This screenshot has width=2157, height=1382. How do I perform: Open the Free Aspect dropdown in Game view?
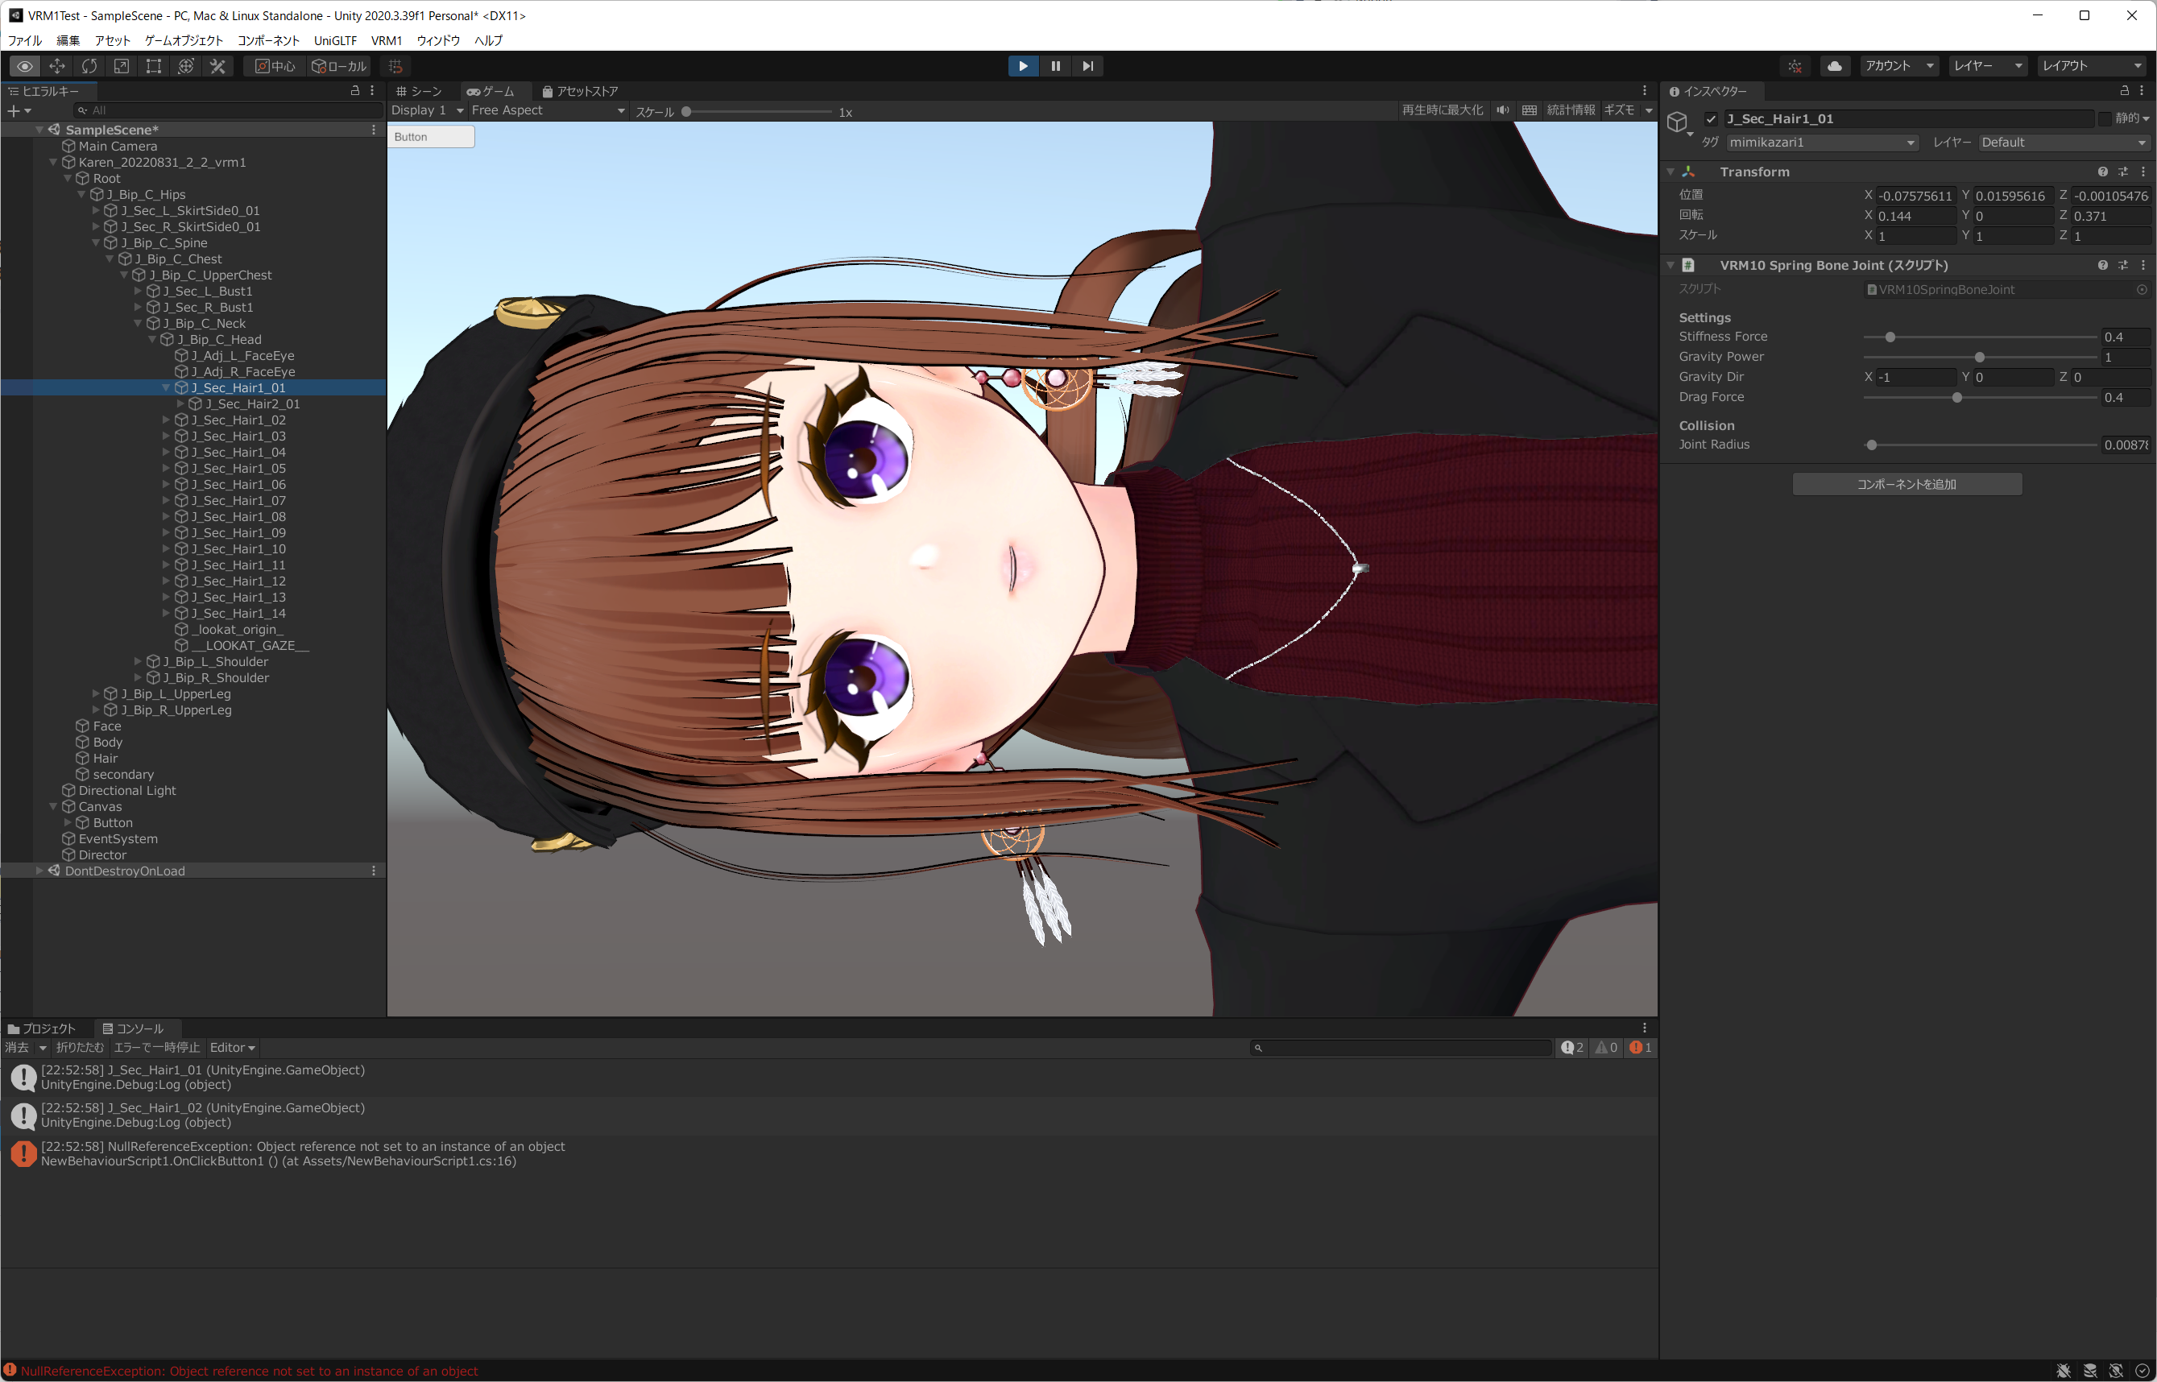pos(545,110)
